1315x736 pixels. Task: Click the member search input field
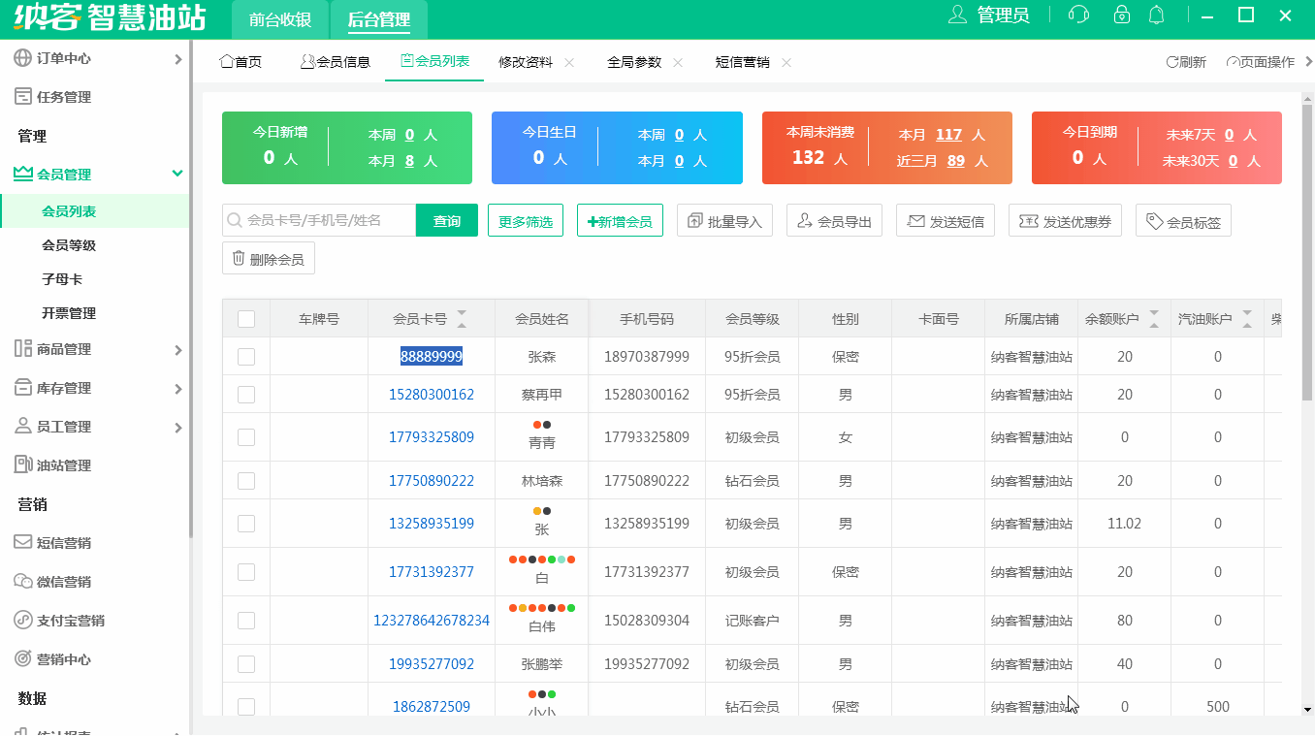click(x=325, y=221)
